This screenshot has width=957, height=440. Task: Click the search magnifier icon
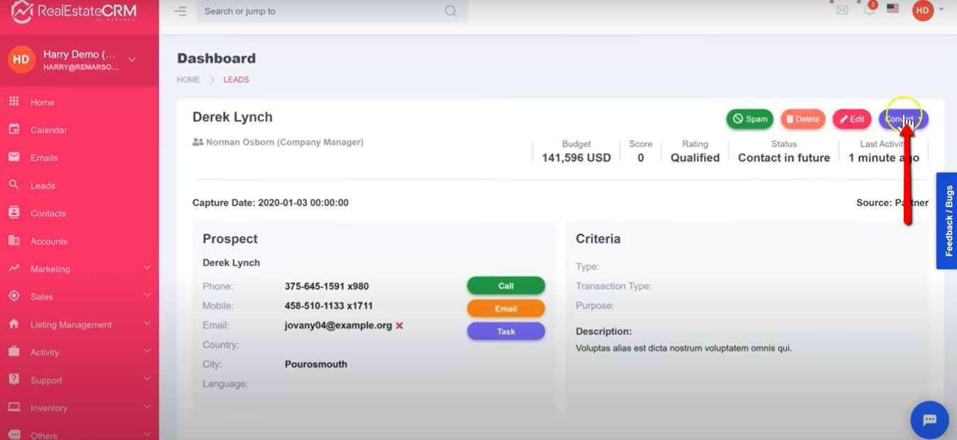click(x=450, y=11)
